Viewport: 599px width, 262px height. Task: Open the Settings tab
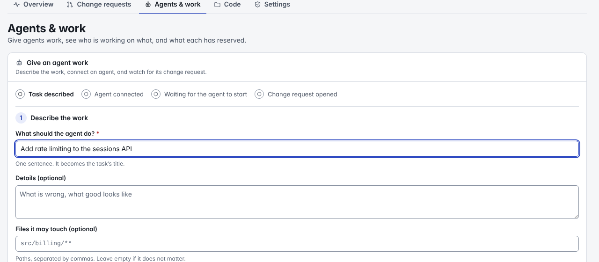tap(272, 5)
